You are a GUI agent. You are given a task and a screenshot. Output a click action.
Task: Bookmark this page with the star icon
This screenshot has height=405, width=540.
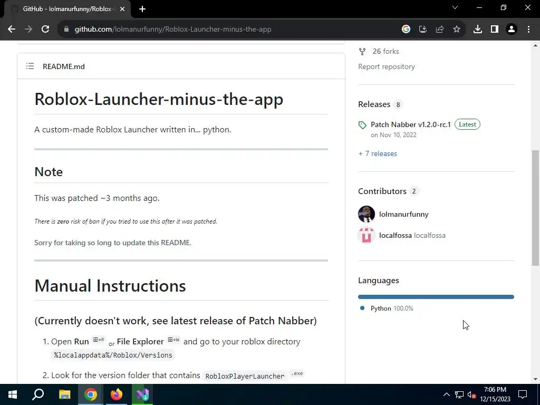pyautogui.click(x=456, y=30)
